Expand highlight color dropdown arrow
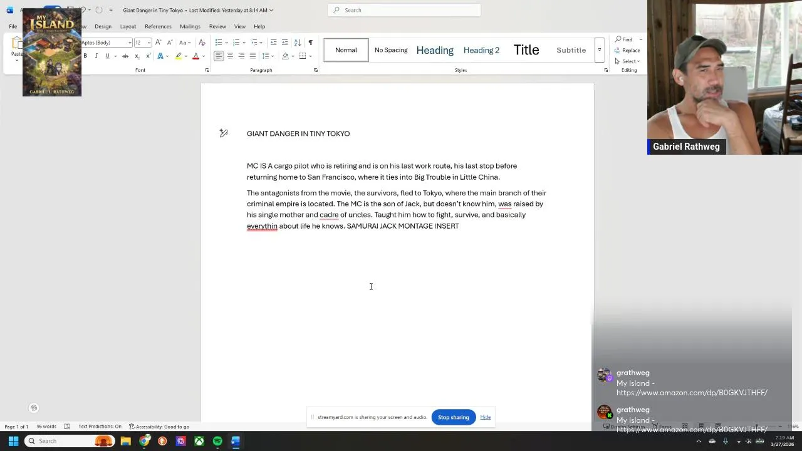 pos(186,56)
